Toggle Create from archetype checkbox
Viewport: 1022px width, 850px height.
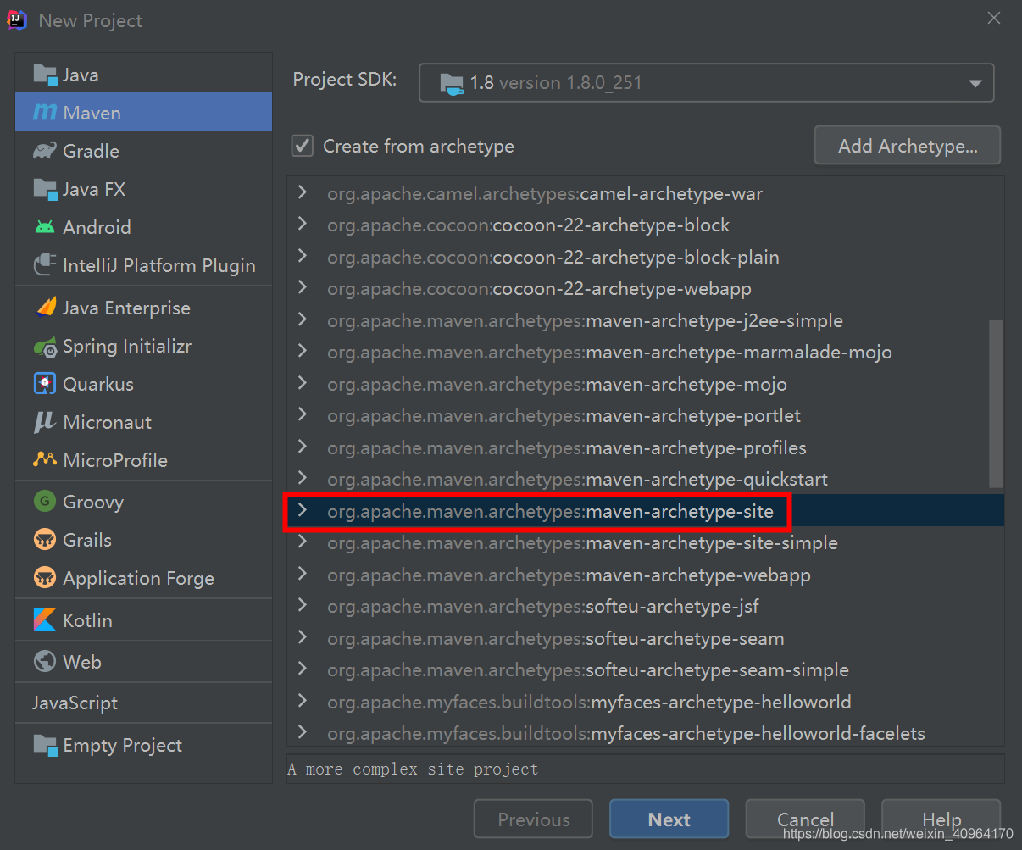pyautogui.click(x=303, y=146)
